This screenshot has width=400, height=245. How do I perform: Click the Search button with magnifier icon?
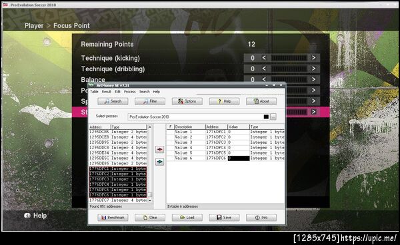(x=113, y=101)
